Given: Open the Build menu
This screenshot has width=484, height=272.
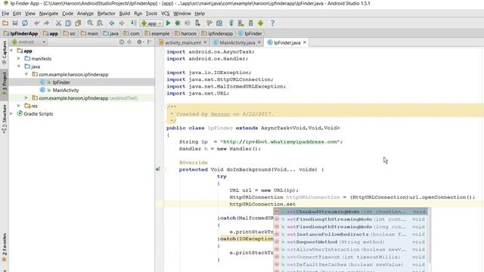Looking at the screenshot, I should 124,14.
